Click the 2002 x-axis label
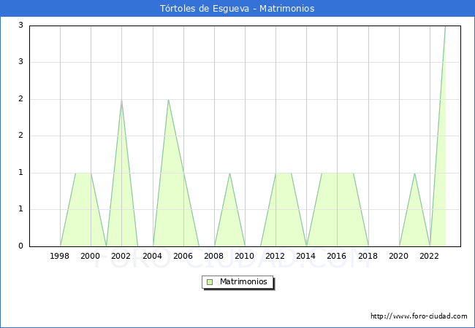Viewport: 475px width, 328px height. tap(121, 256)
